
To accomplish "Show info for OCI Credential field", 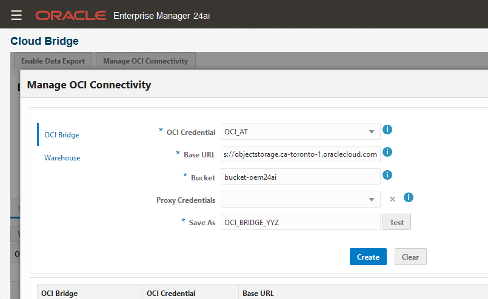I will tap(387, 130).
